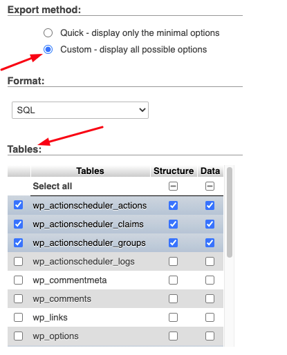
Task: Check the wp_comments table checkbox
Action: (x=18, y=298)
